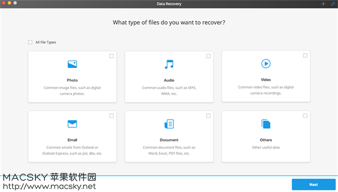Click the Photo picture icon

(72, 64)
